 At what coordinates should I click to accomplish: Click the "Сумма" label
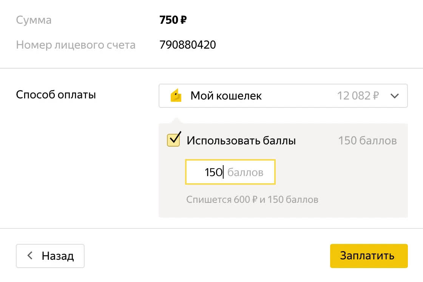point(34,20)
